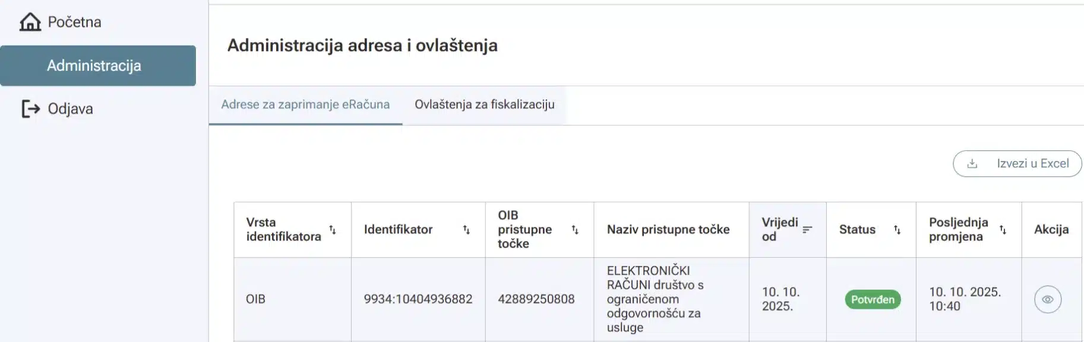View row details with the eye icon
The width and height of the screenshot is (1084, 342).
click(x=1047, y=299)
